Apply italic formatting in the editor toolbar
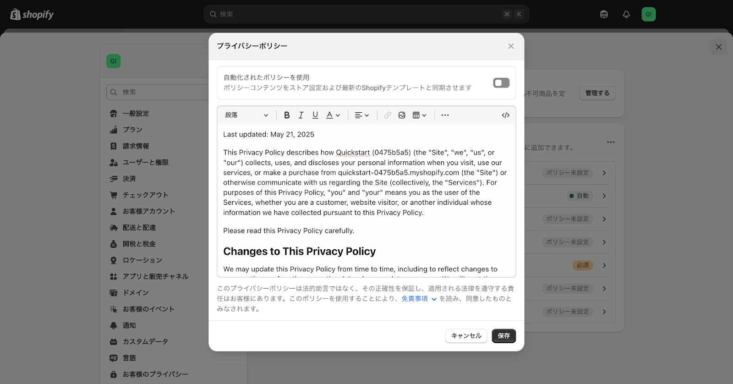 (301, 115)
